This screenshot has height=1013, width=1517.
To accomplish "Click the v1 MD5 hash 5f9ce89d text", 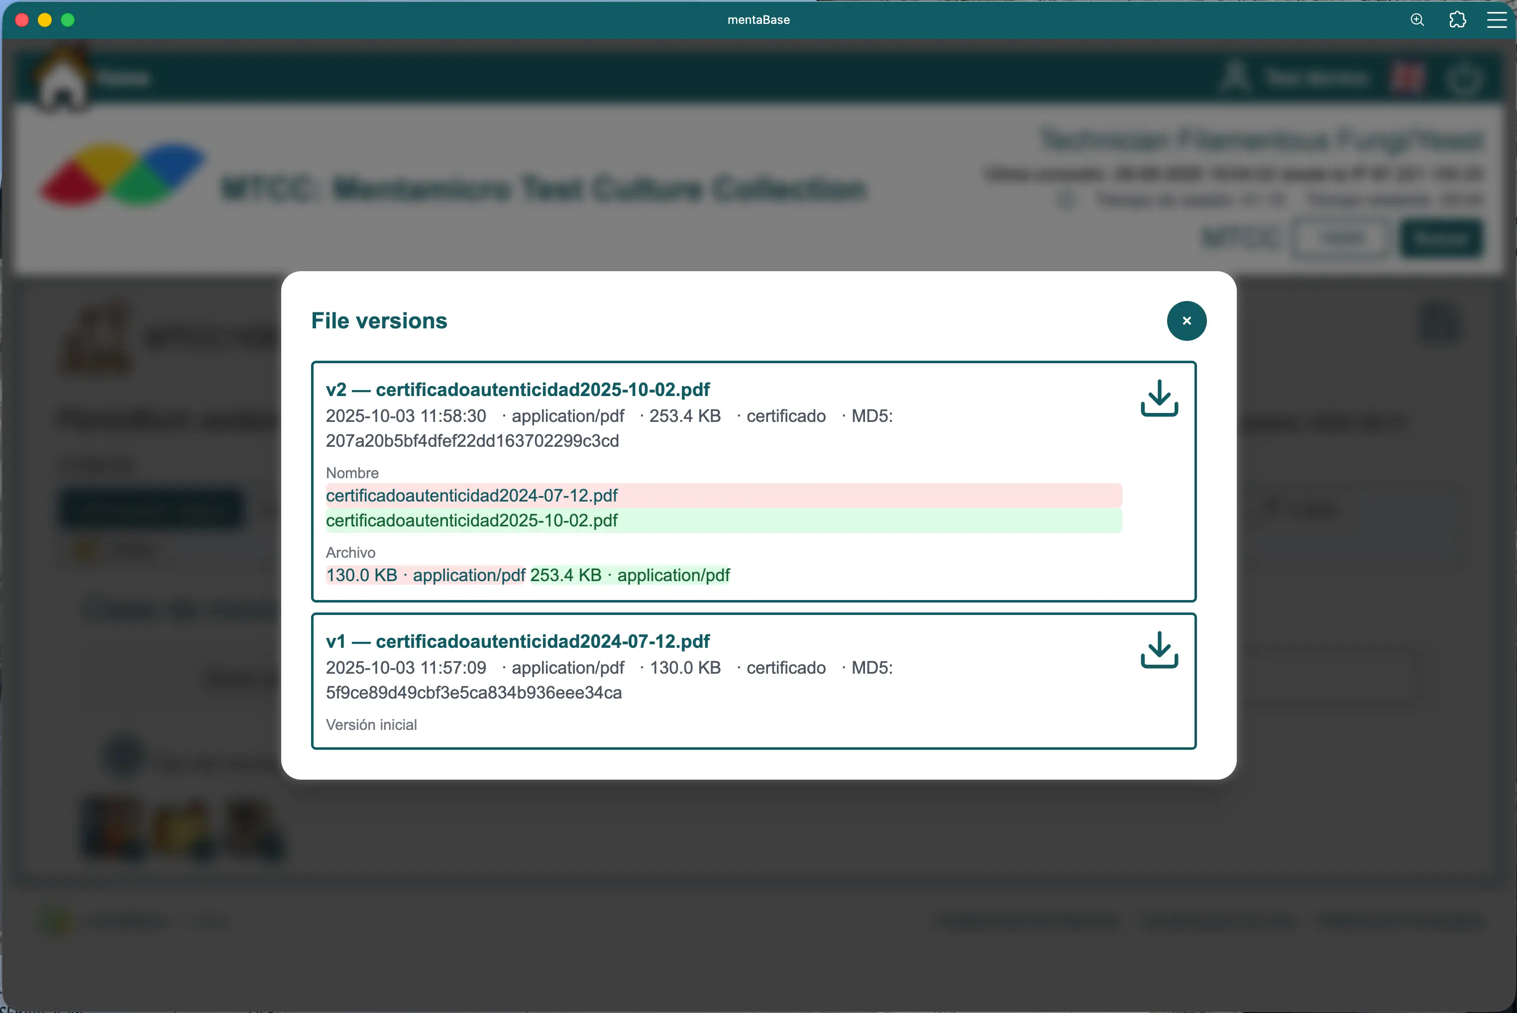I will tap(473, 693).
